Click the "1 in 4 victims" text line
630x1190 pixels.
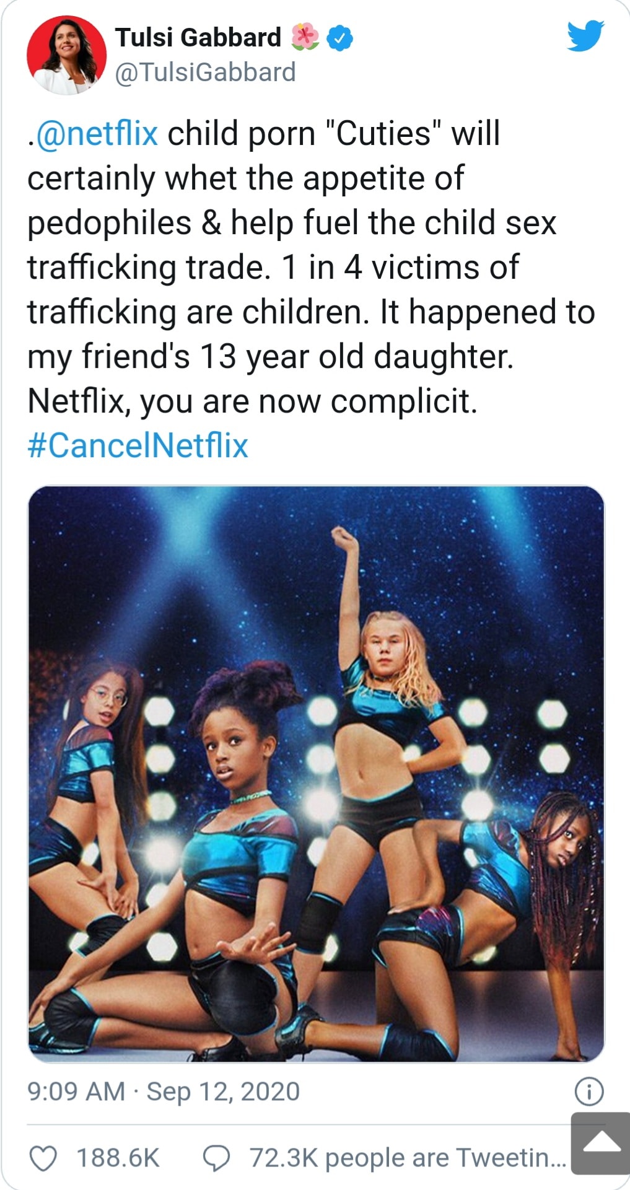pos(400,268)
